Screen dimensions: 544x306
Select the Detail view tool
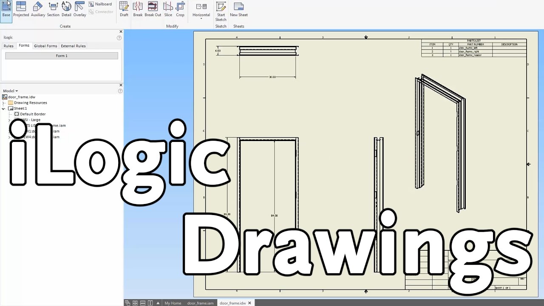[66, 9]
